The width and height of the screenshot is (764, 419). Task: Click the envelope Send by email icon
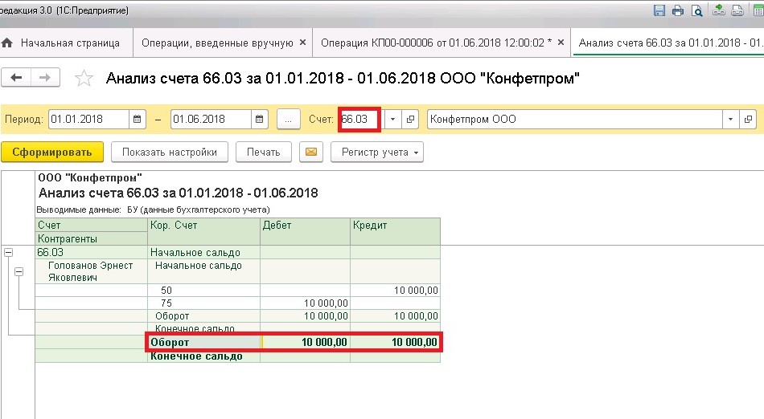[x=311, y=153]
